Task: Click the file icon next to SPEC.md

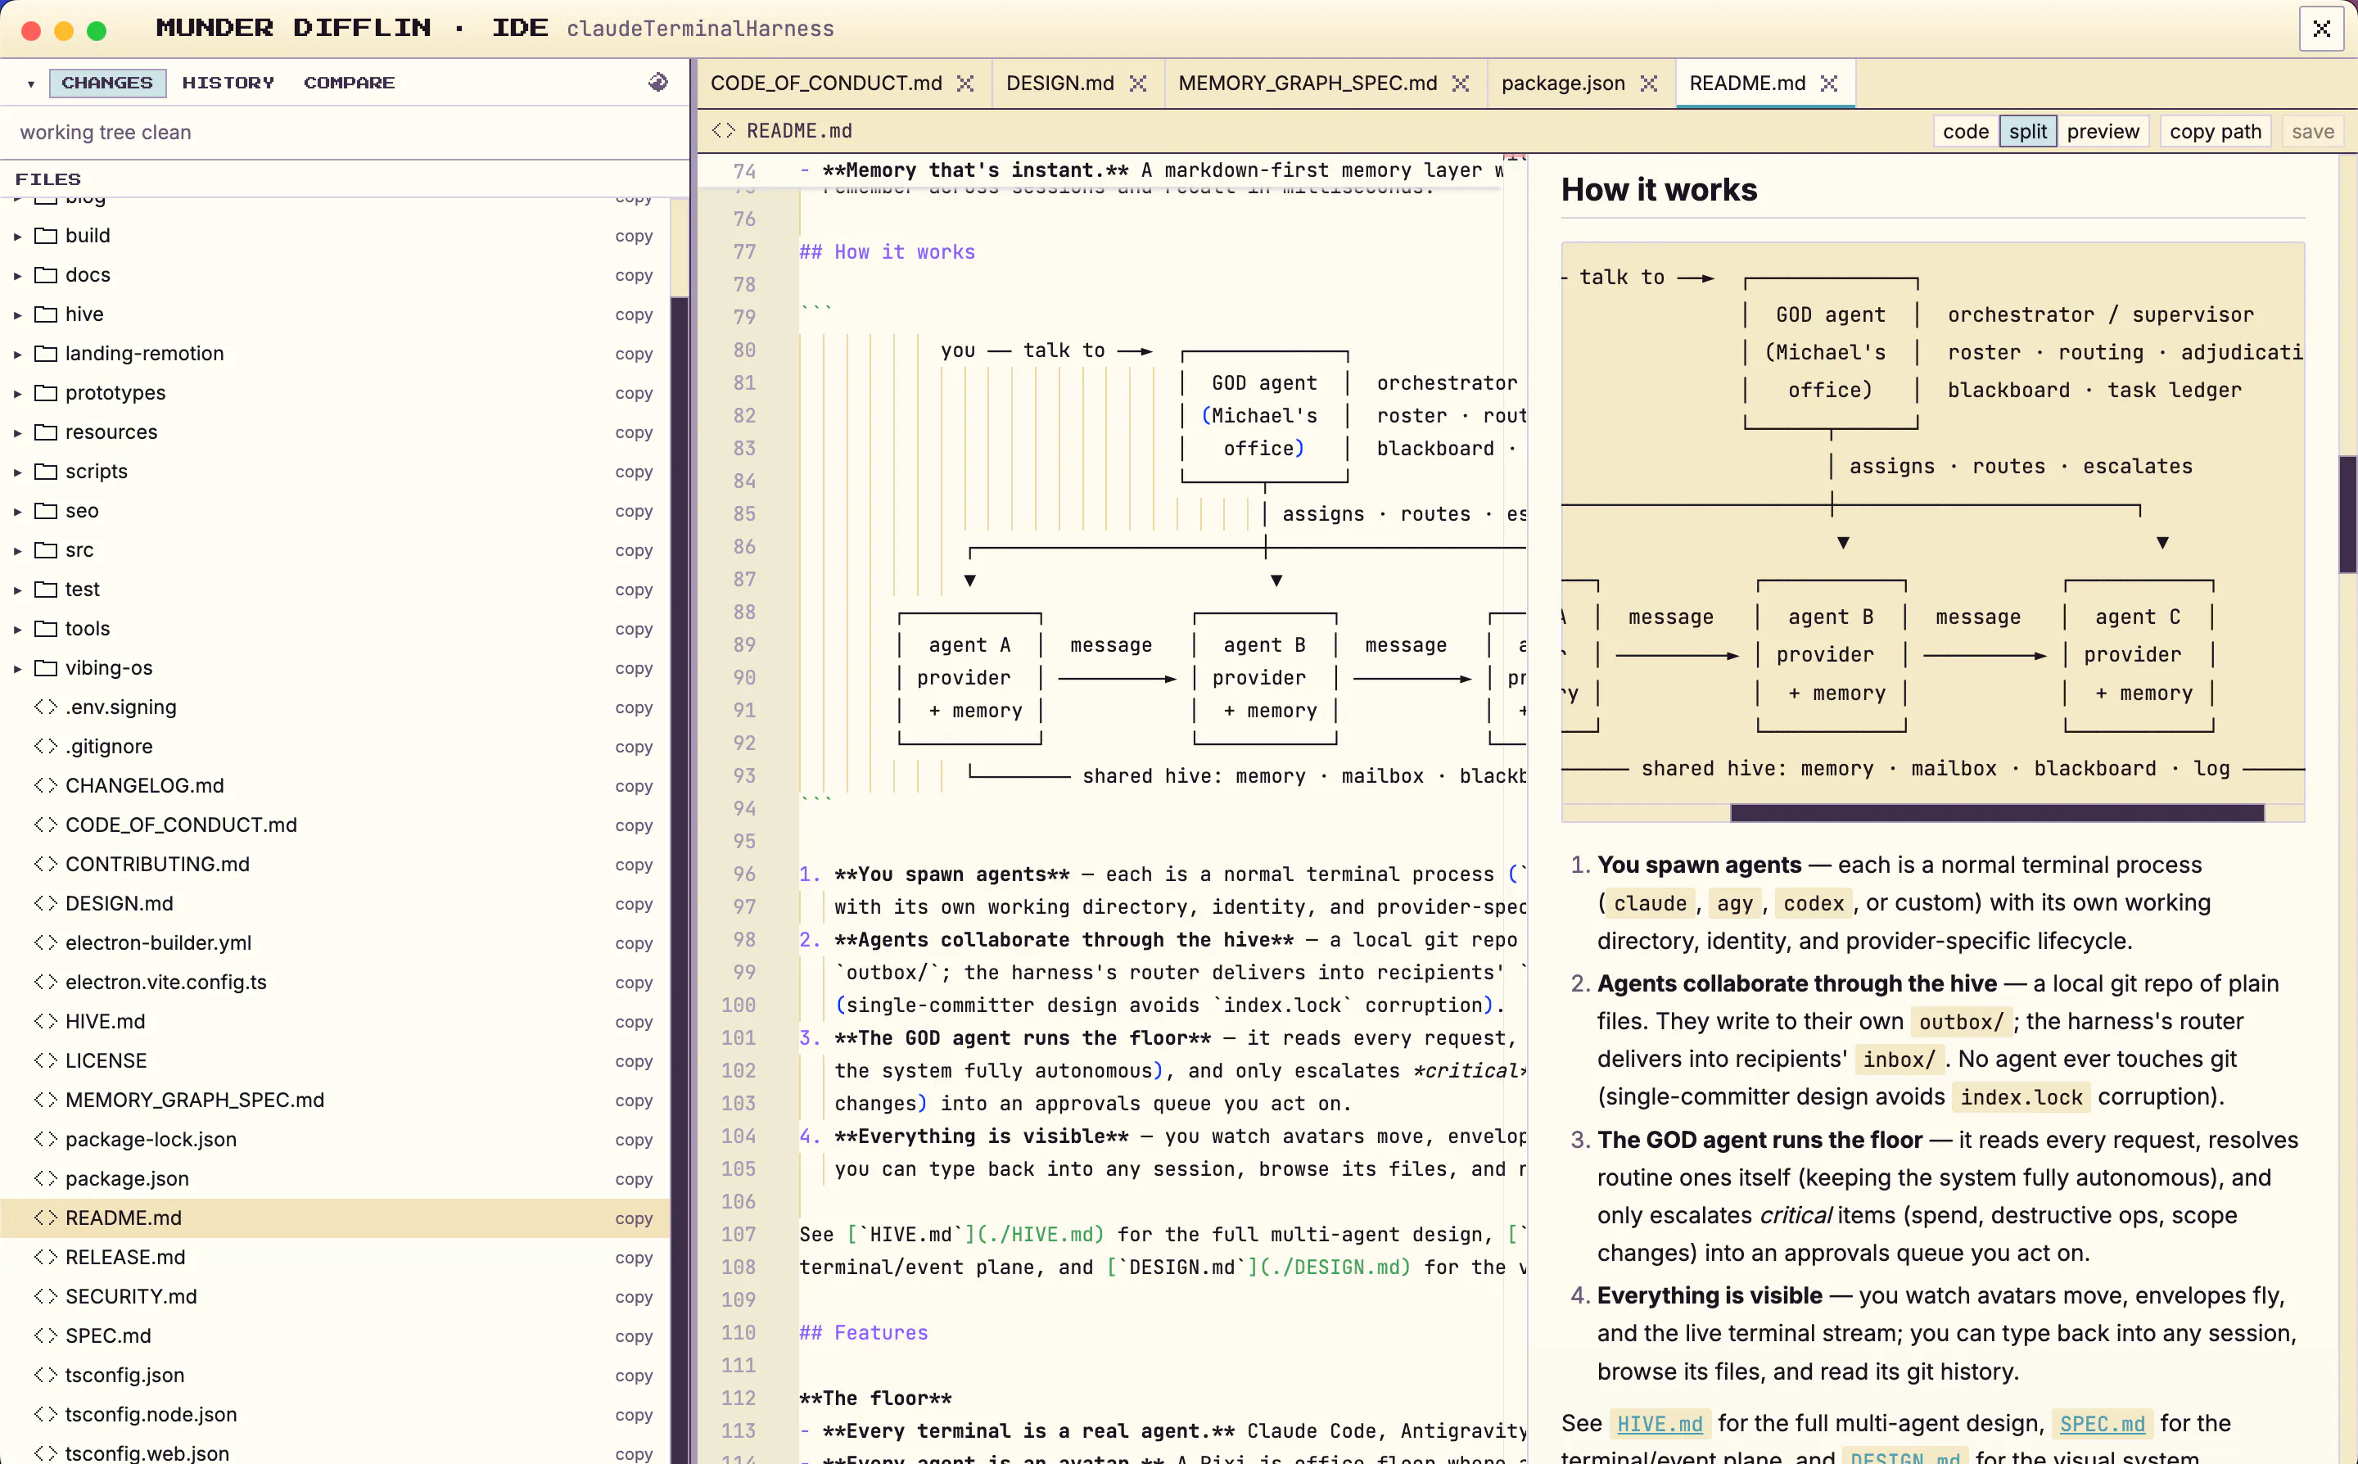Action: click(46, 1335)
